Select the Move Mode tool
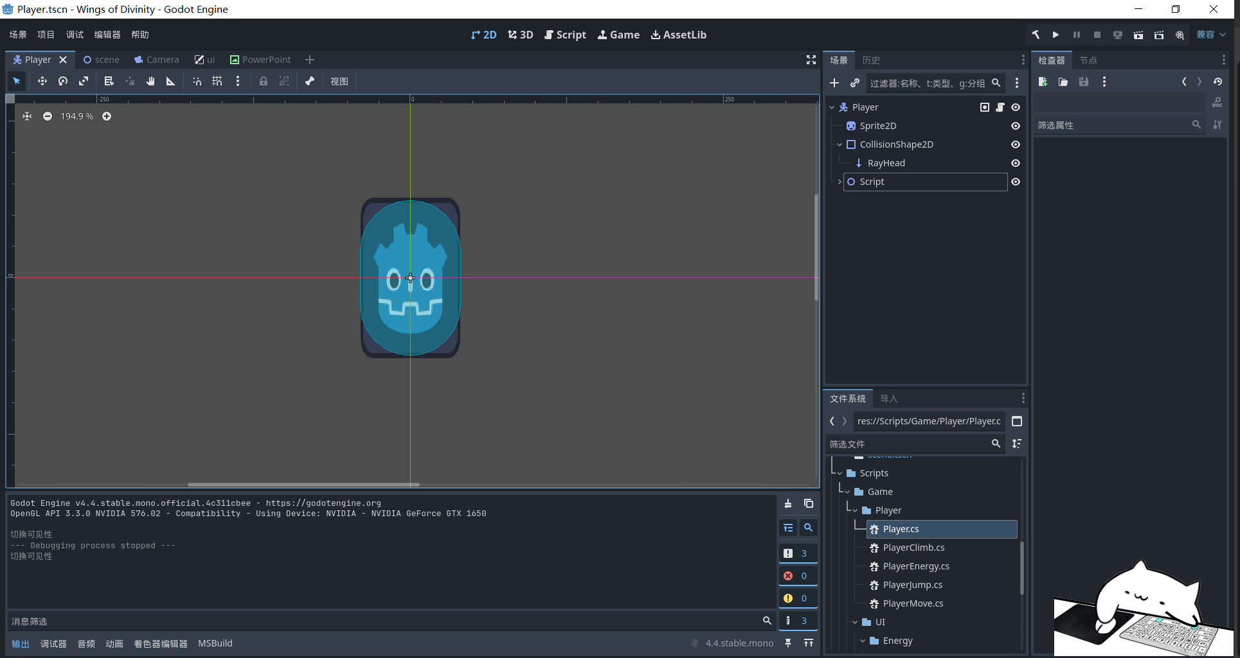The height and width of the screenshot is (658, 1240). [x=42, y=81]
